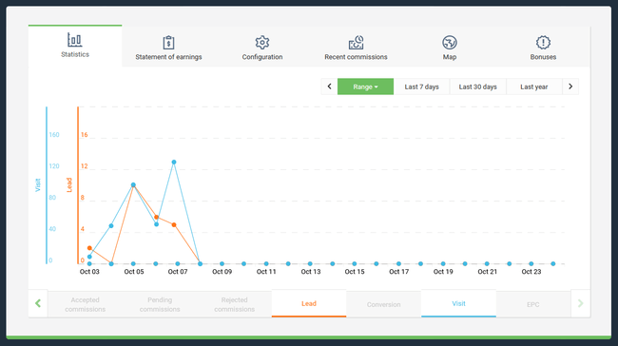Click the Oct 23 axis label
The width and height of the screenshot is (618, 346).
tap(531, 272)
